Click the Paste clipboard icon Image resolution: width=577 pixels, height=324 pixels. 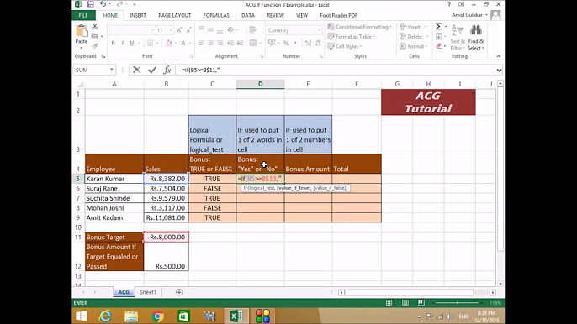(82, 31)
